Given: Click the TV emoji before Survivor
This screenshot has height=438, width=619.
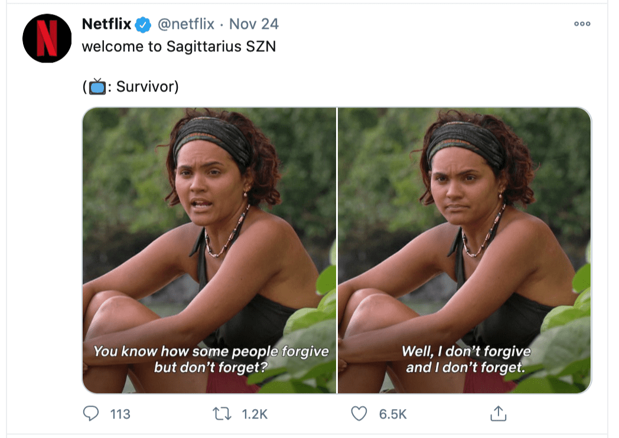Looking at the screenshot, I should point(97,86).
